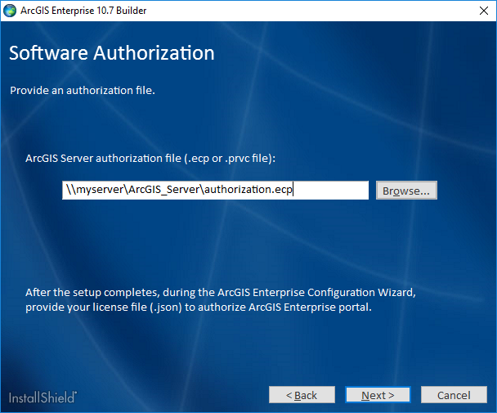Focus the authorization file path field
The height and width of the screenshot is (413, 497).
[216, 191]
